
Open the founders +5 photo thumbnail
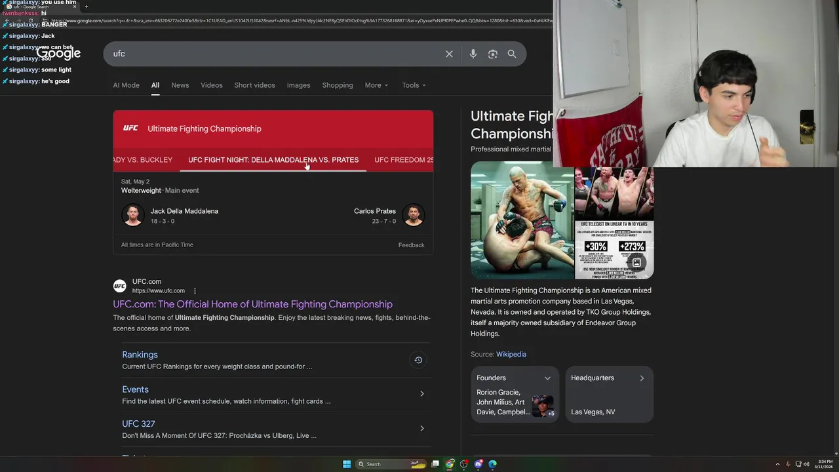543,406
